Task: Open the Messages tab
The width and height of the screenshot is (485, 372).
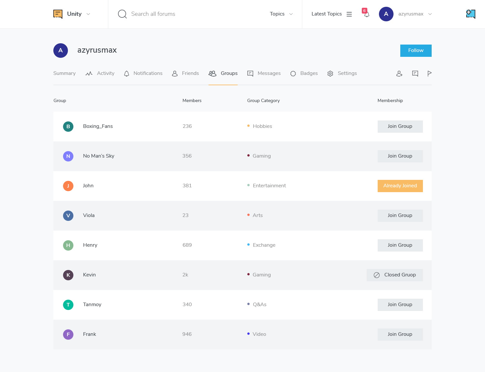Action: coord(264,73)
